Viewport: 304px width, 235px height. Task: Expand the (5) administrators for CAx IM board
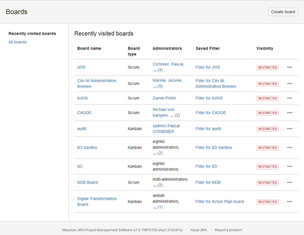tap(160, 86)
